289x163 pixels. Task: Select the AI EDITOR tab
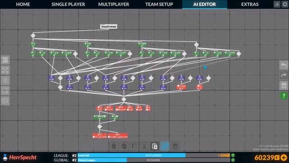coord(205,4)
